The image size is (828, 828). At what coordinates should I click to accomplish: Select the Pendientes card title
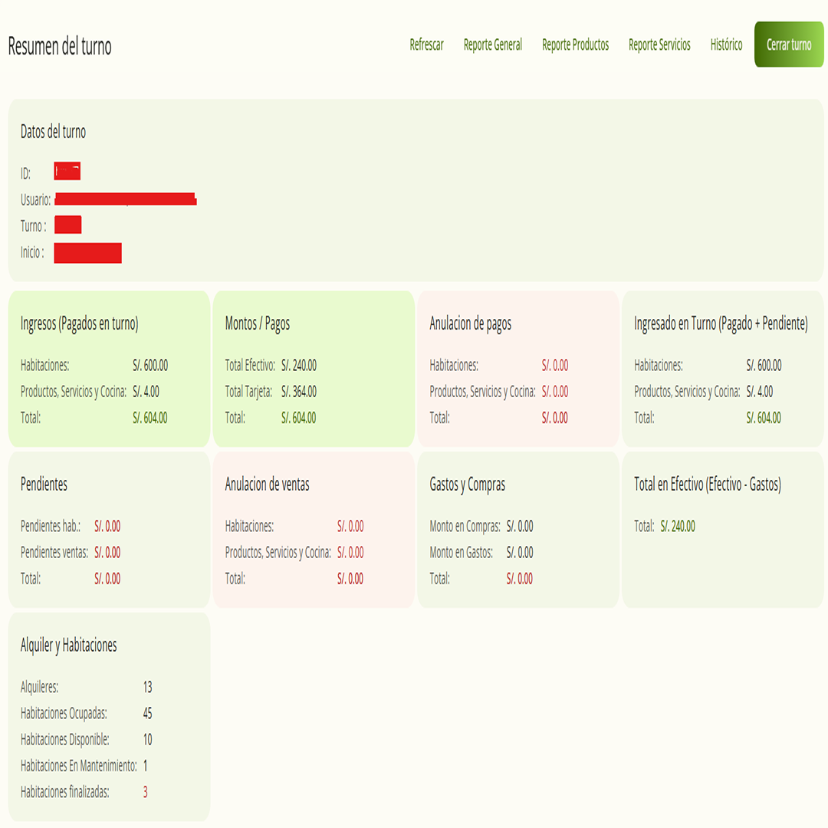pos(44,485)
